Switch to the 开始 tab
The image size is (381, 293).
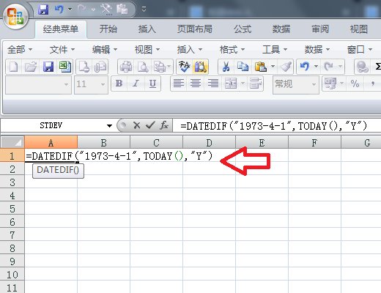(x=108, y=29)
